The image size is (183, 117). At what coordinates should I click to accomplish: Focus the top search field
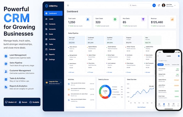140,5
